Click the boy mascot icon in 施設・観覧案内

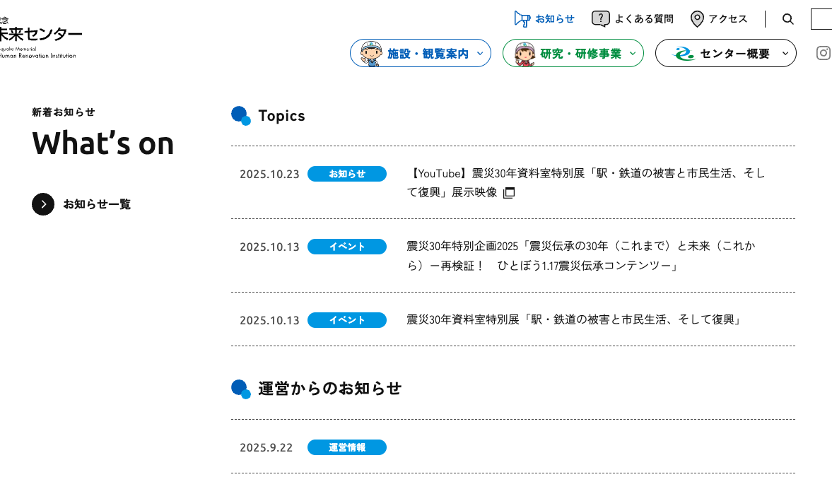(370, 53)
